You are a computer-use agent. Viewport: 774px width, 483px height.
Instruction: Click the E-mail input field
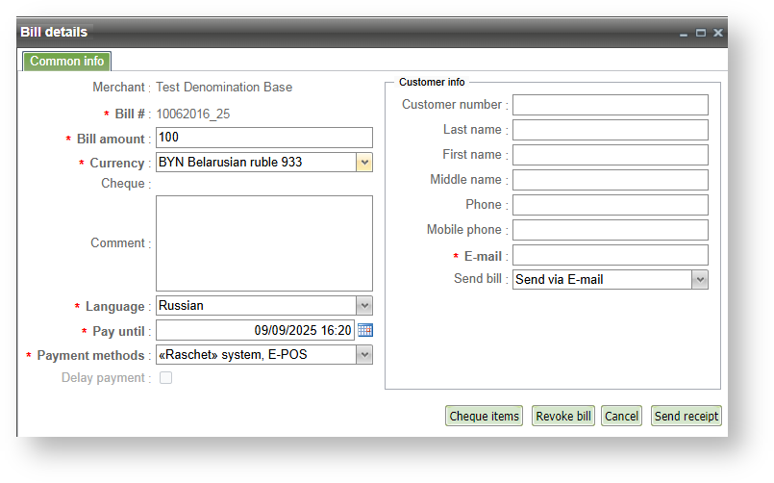tap(610, 255)
